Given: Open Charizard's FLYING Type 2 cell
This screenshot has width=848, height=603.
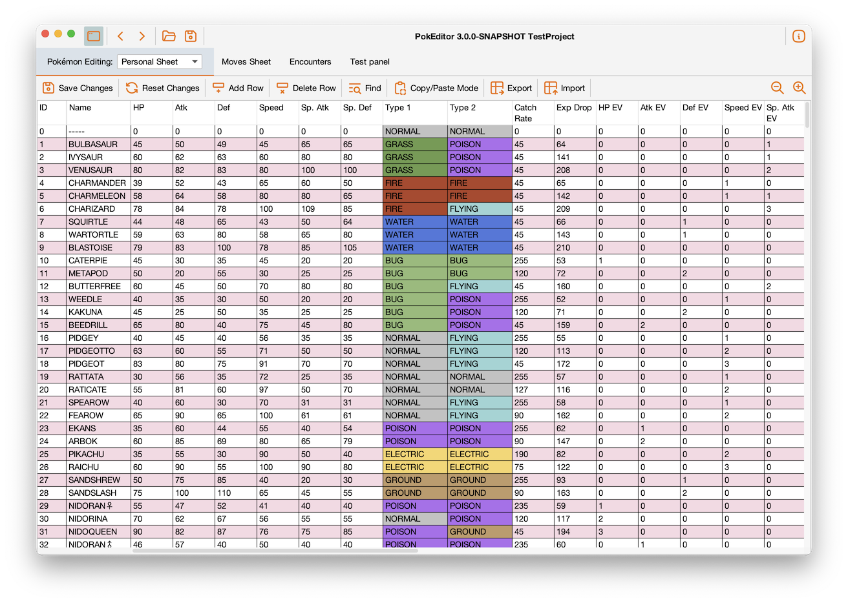Looking at the screenshot, I should pyautogui.click(x=479, y=209).
